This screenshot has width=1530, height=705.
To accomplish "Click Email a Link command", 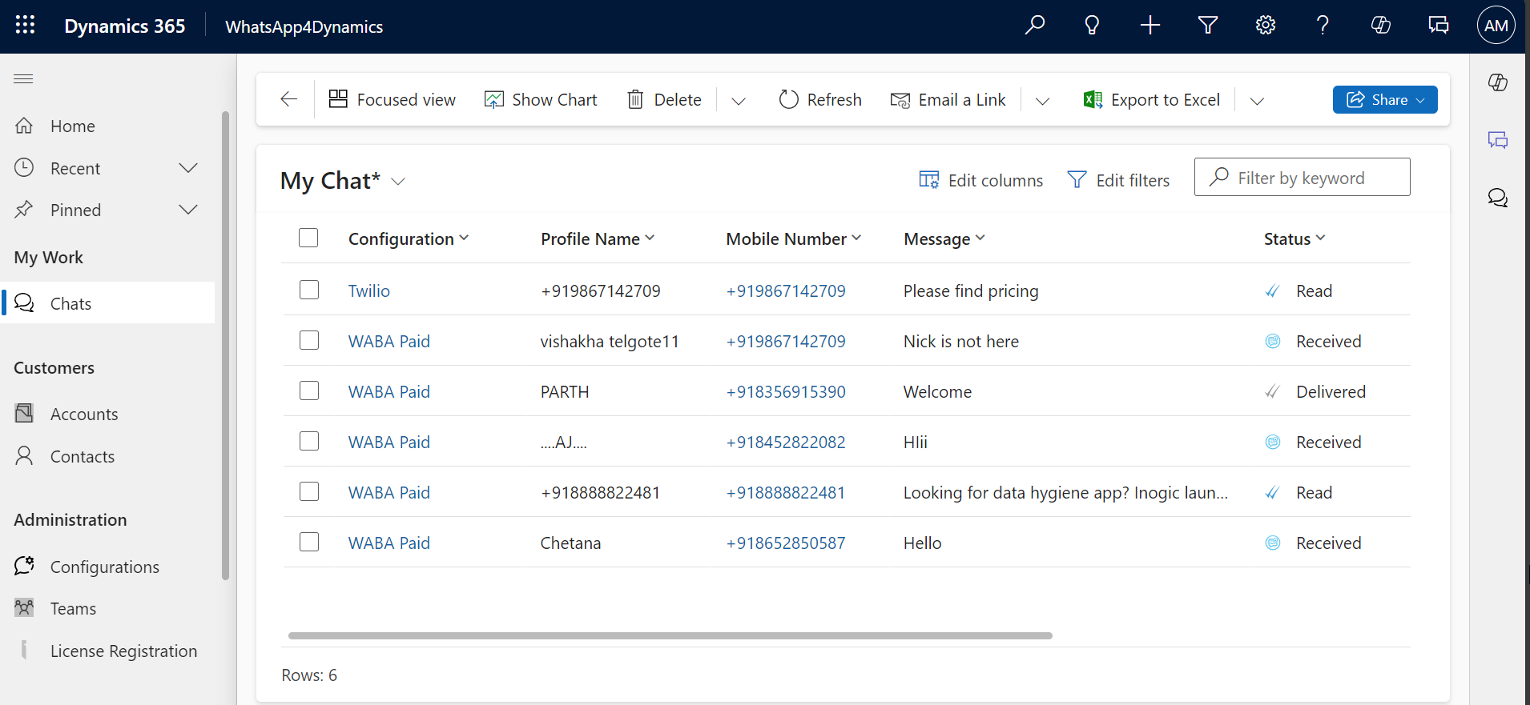I will (x=948, y=99).
